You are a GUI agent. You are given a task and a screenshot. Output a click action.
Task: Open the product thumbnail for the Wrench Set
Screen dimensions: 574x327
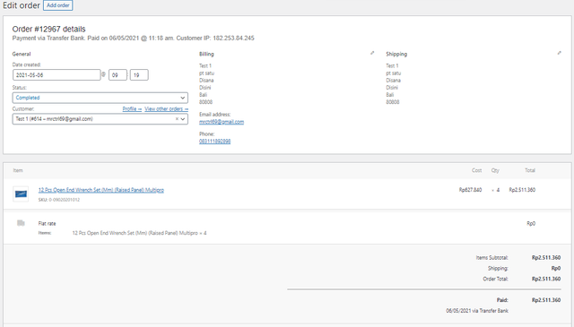[21, 194]
